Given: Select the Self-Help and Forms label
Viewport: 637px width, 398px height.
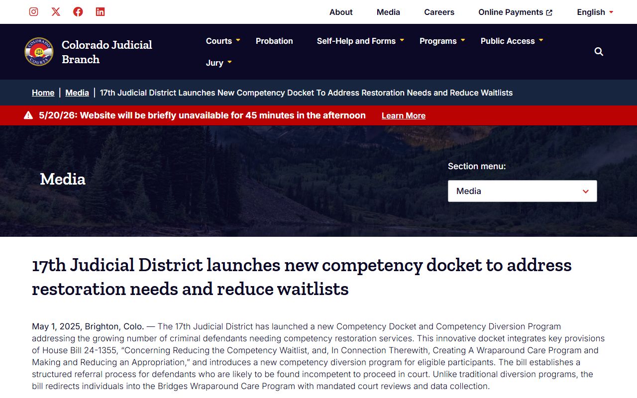Looking at the screenshot, I should (356, 41).
